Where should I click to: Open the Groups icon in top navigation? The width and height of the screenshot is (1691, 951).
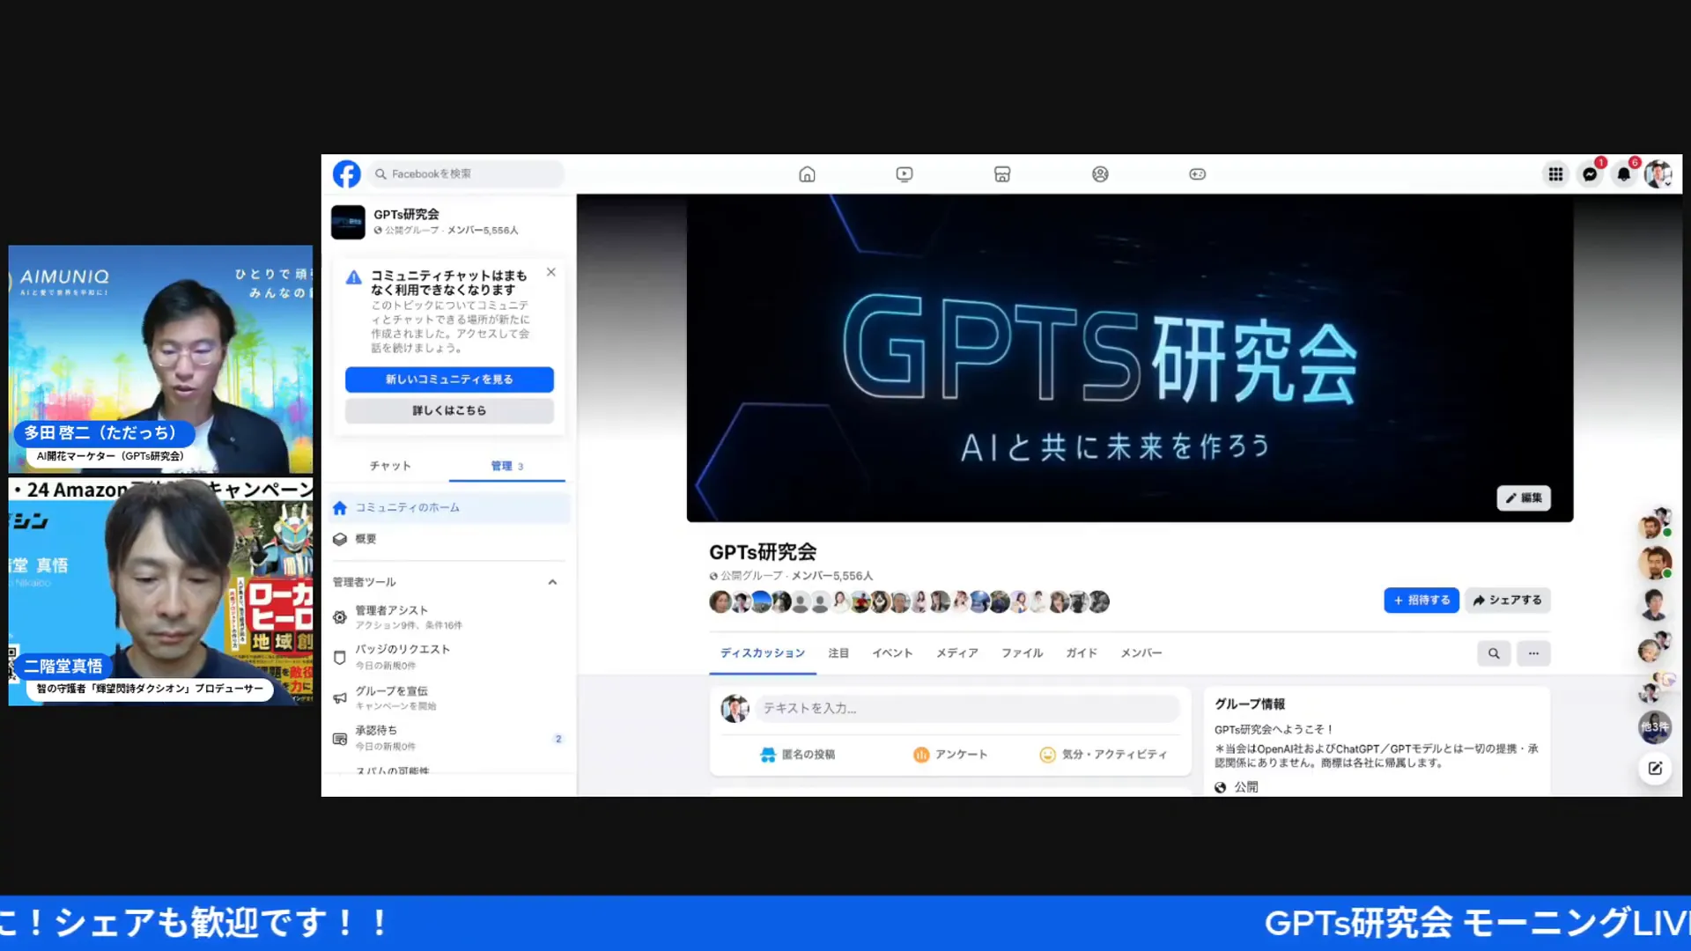click(x=1100, y=174)
